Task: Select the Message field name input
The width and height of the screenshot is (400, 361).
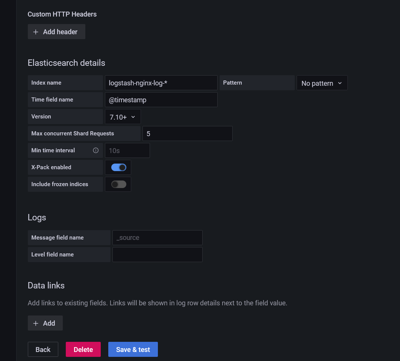Action: [157, 238]
